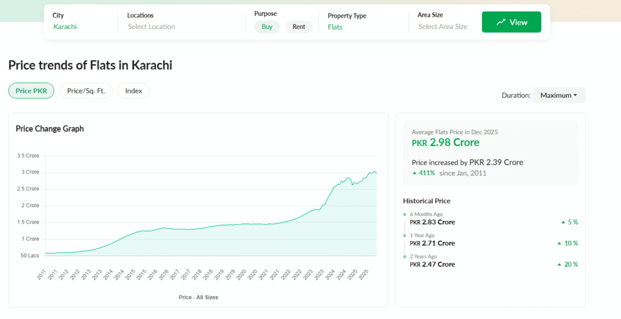This screenshot has height=319, width=621.
Task: Click the 1 Year Ago timeline dot
Action: pos(404,236)
